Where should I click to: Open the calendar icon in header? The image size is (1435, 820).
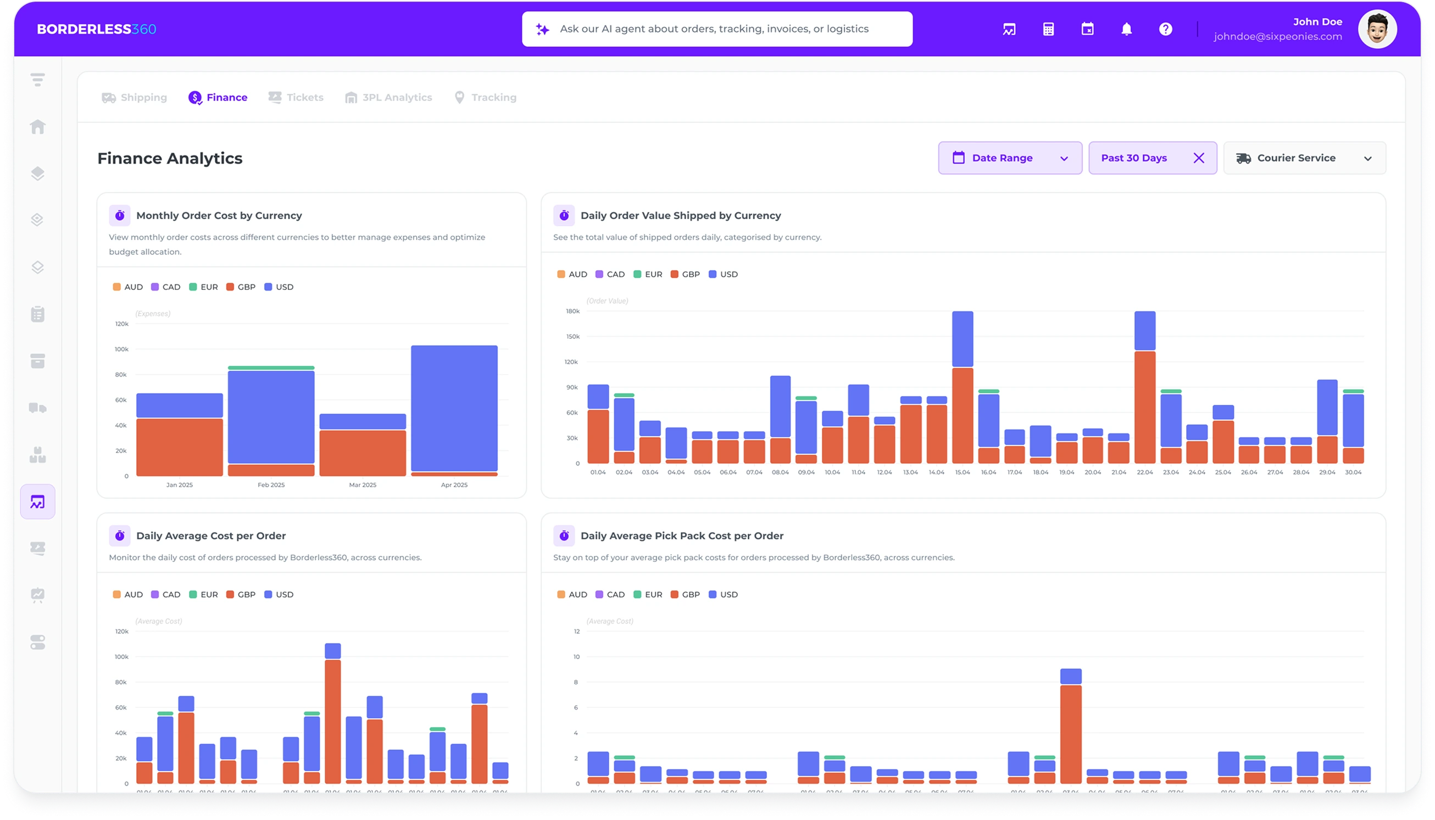point(1088,29)
